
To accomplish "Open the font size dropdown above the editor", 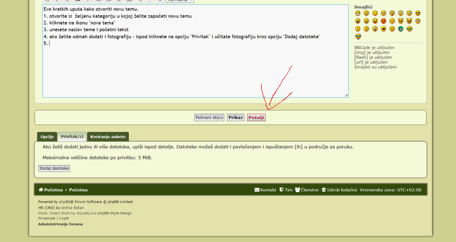I will [x=180, y=1].
